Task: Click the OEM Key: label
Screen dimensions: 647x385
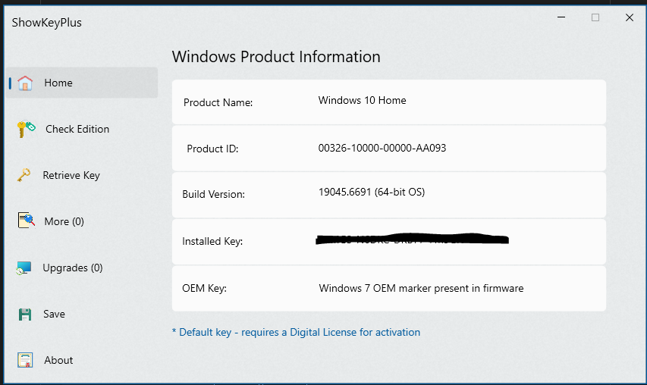Action: pos(204,288)
